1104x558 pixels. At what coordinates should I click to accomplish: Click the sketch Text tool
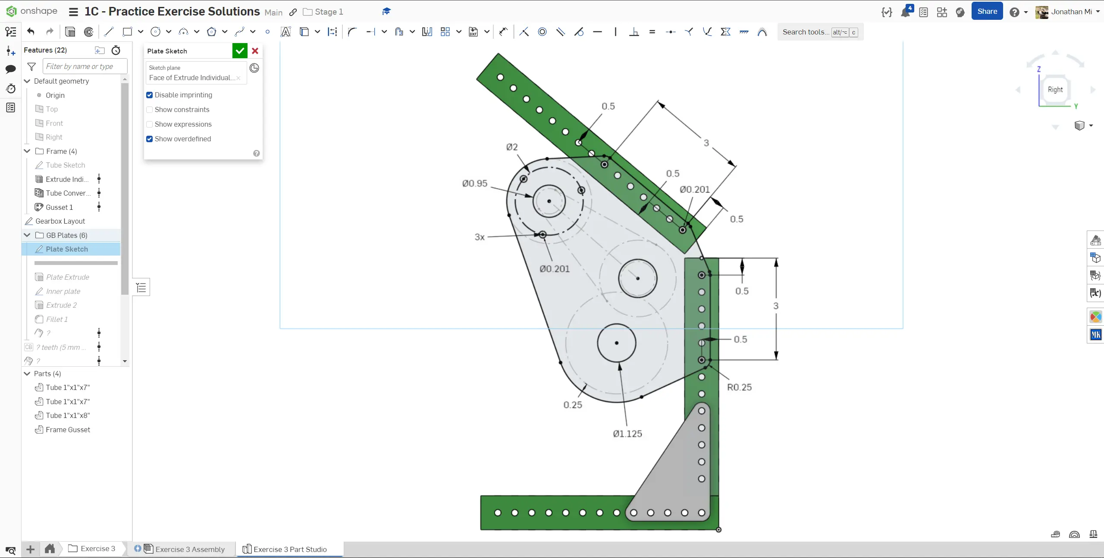tap(285, 31)
